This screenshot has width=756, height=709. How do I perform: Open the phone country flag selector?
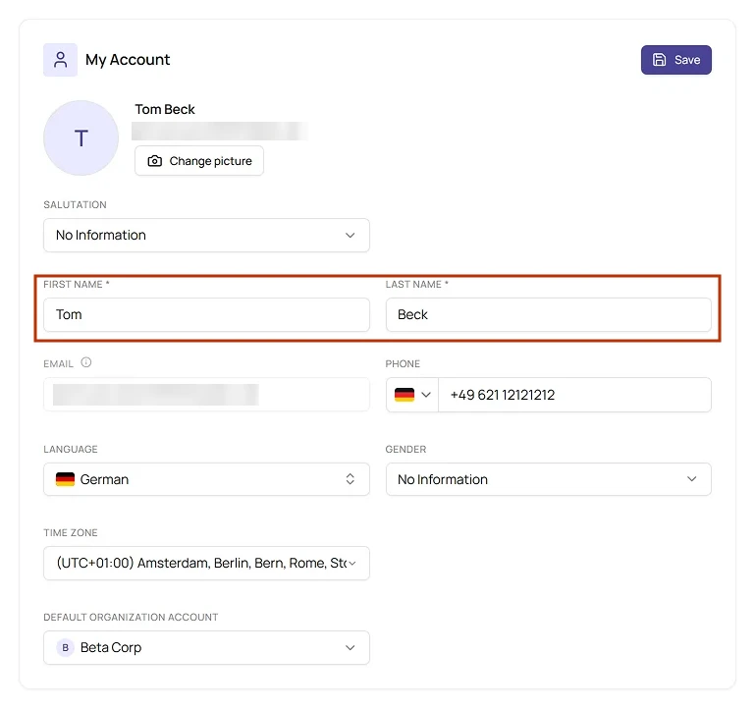click(412, 395)
